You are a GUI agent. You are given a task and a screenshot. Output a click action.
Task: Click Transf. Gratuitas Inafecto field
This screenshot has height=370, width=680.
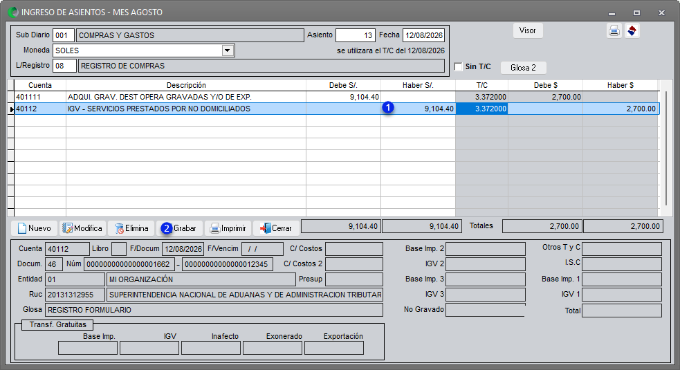[211, 348]
